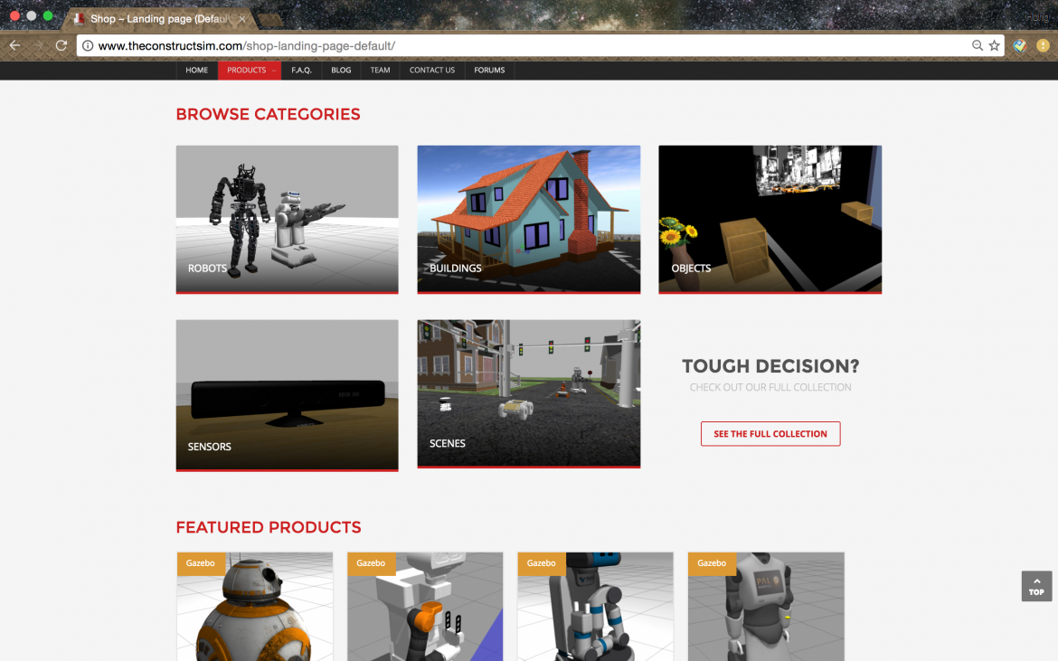Screen dimensions: 1058x661
Task: Close the Shop Landing page tab
Action: [x=242, y=19]
